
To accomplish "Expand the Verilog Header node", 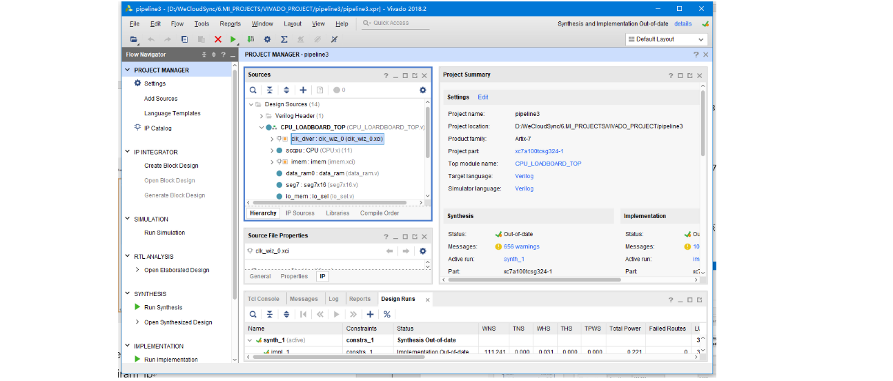I will tap(262, 116).
